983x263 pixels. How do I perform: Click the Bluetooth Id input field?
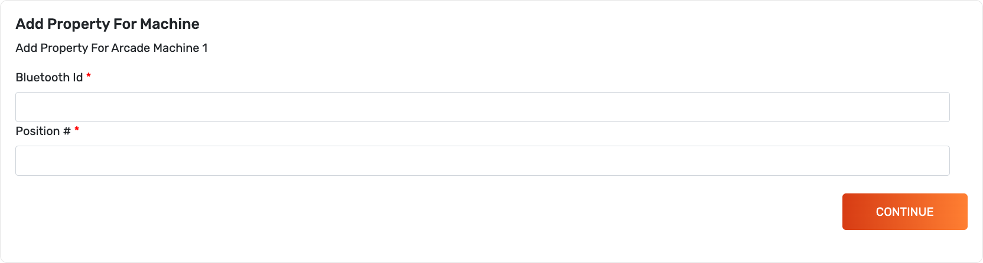pyautogui.click(x=482, y=107)
